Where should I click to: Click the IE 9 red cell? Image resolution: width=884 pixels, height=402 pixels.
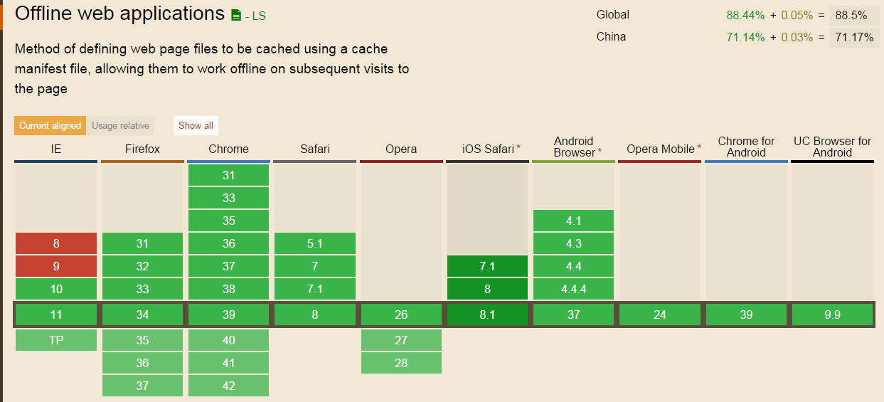(56, 266)
